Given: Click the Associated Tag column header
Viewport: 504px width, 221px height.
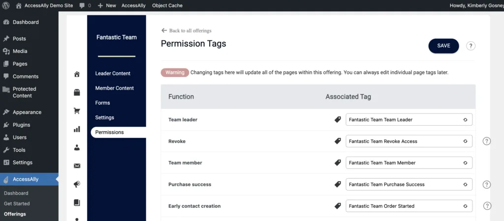Looking at the screenshot, I should 348,97.
